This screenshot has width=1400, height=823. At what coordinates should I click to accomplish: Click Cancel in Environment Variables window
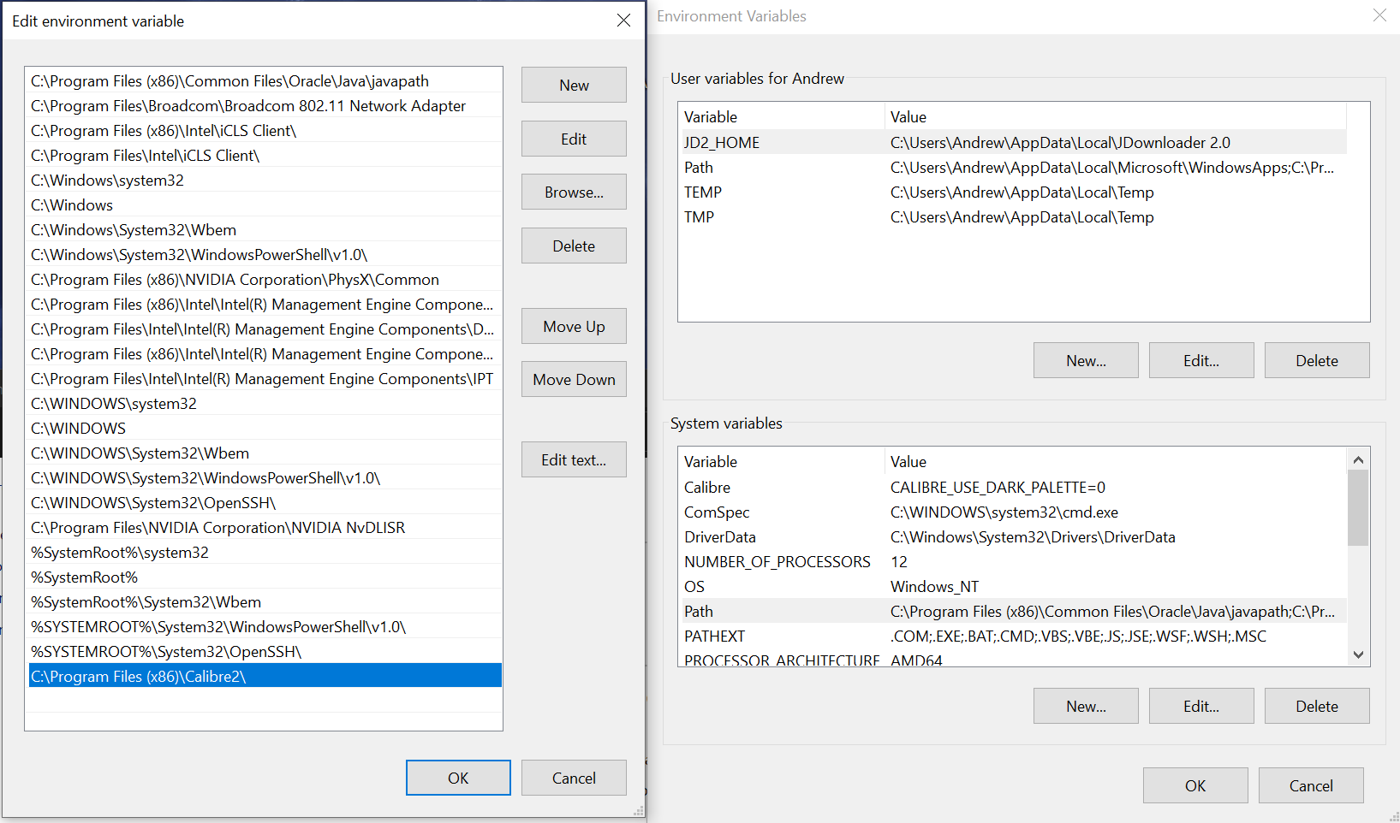point(1311,785)
